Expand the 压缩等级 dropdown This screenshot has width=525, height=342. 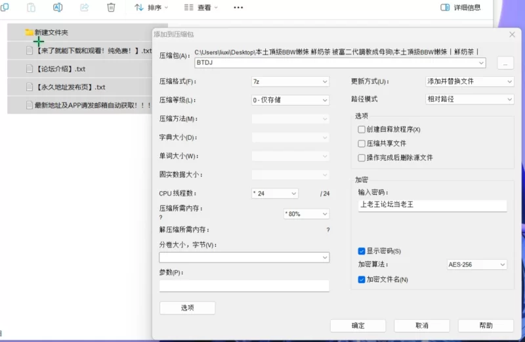[290, 100]
